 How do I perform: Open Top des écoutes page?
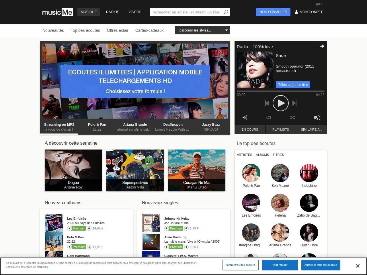pyautogui.click(x=85, y=30)
